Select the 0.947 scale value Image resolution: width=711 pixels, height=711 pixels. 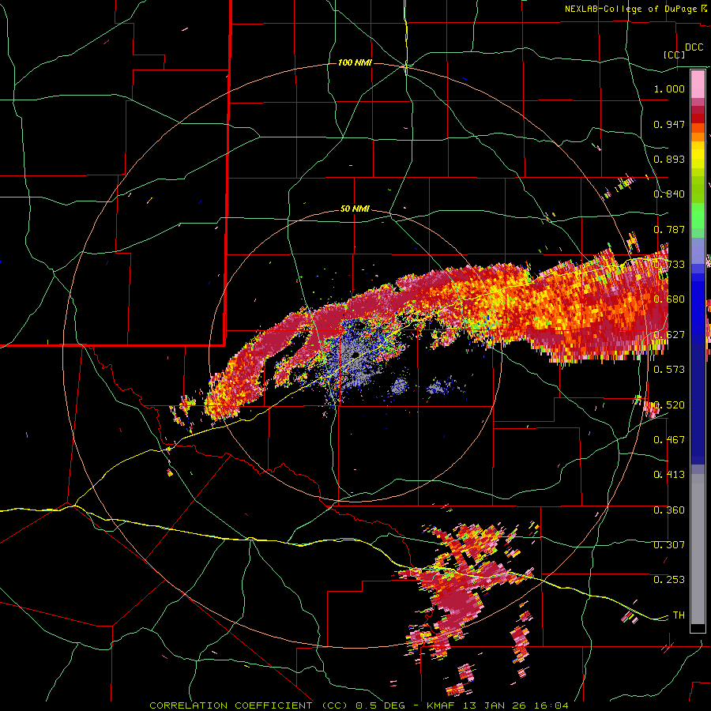click(x=669, y=124)
